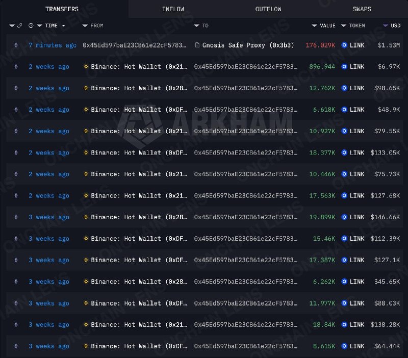Toggle sort arrow next to TIME
This screenshot has height=358, width=408.
[63, 26]
